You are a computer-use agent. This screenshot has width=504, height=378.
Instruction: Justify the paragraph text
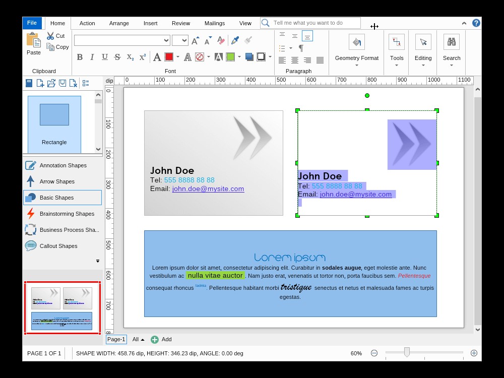320,60
